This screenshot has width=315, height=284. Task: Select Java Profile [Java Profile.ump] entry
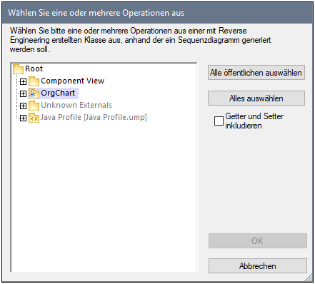pyautogui.click(x=94, y=117)
